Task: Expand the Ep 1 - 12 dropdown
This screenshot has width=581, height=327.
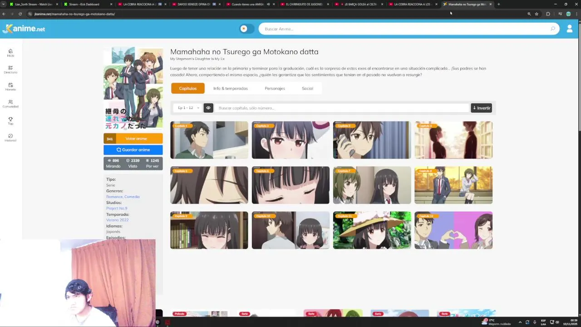Action: 188,108
